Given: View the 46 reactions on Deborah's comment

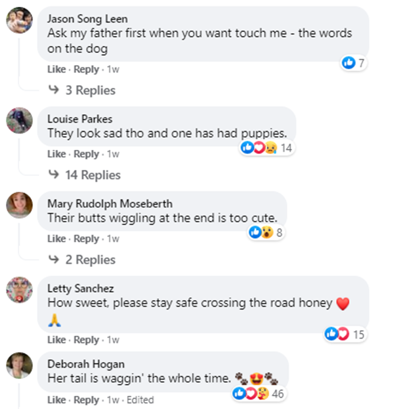Looking at the screenshot, I should [x=258, y=393].
